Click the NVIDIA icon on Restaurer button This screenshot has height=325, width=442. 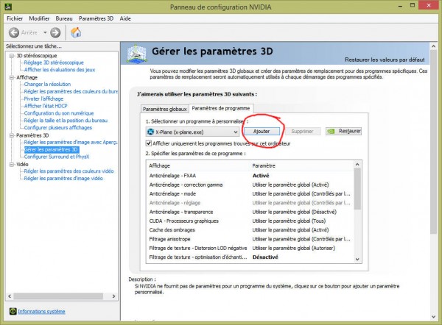click(x=331, y=132)
